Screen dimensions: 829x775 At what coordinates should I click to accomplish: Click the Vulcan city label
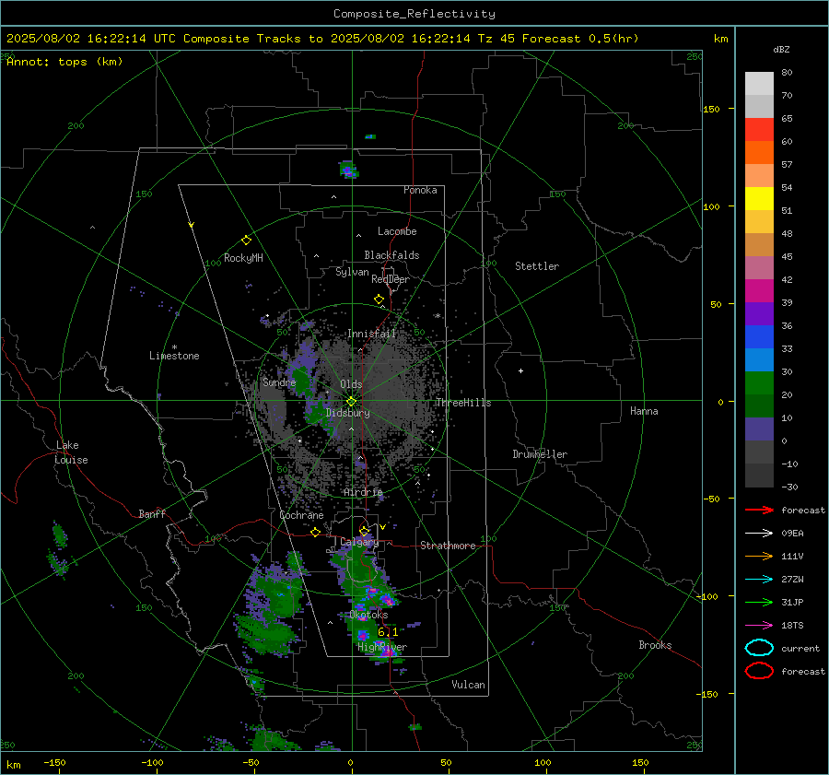pos(469,685)
